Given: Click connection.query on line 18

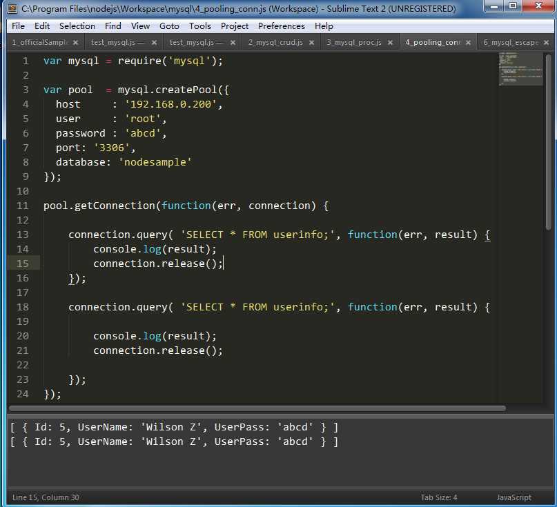Looking at the screenshot, I should tap(117, 308).
